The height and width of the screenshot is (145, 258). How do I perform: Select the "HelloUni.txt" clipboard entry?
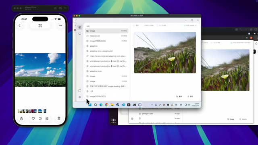coord(106,36)
